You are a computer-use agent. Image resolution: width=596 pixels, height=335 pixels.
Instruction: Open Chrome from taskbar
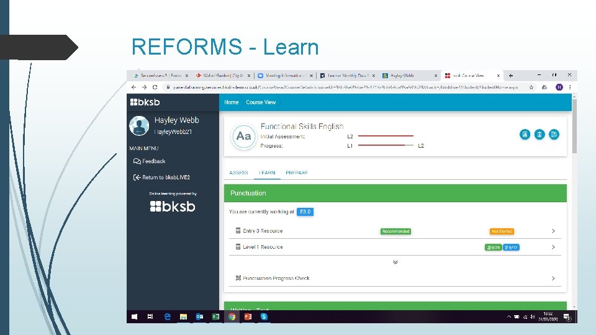232,317
